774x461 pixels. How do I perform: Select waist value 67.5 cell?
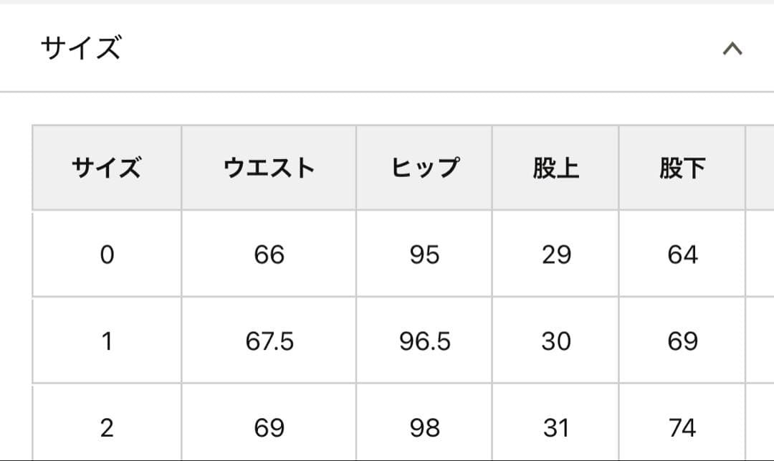pos(269,341)
